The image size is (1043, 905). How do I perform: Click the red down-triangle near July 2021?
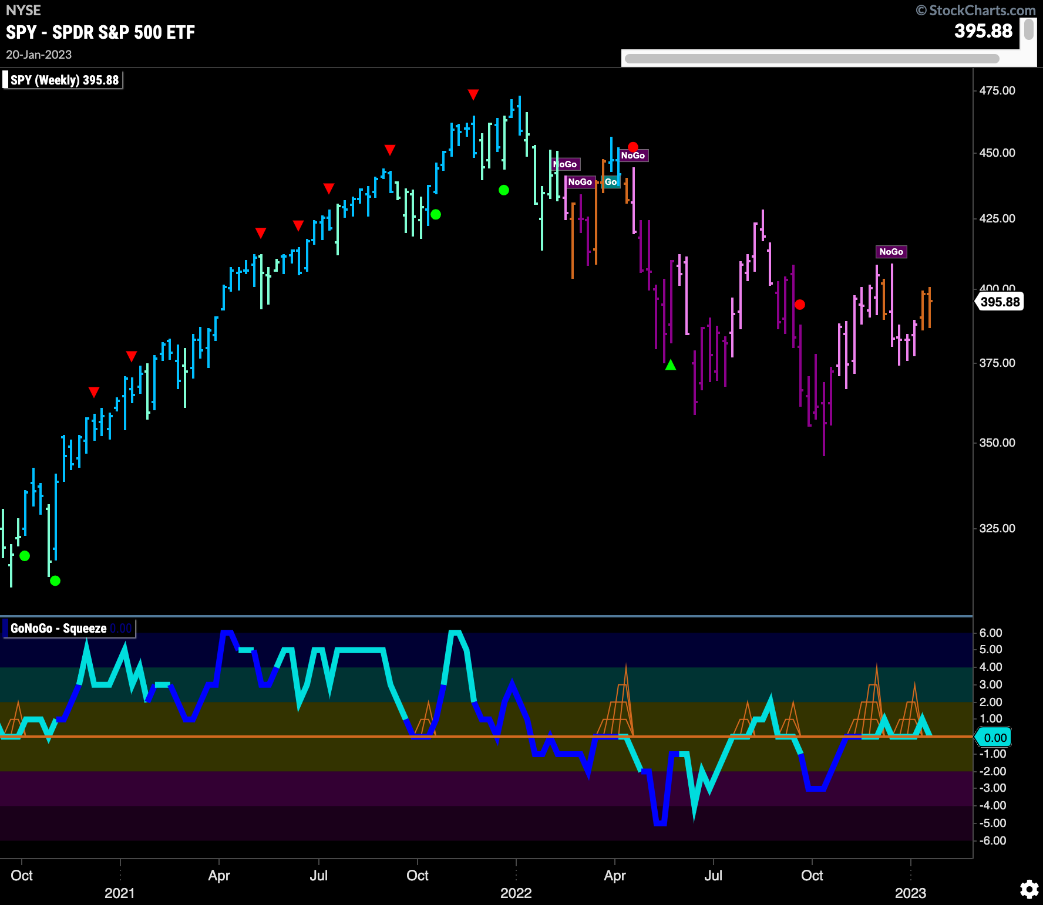pos(329,188)
